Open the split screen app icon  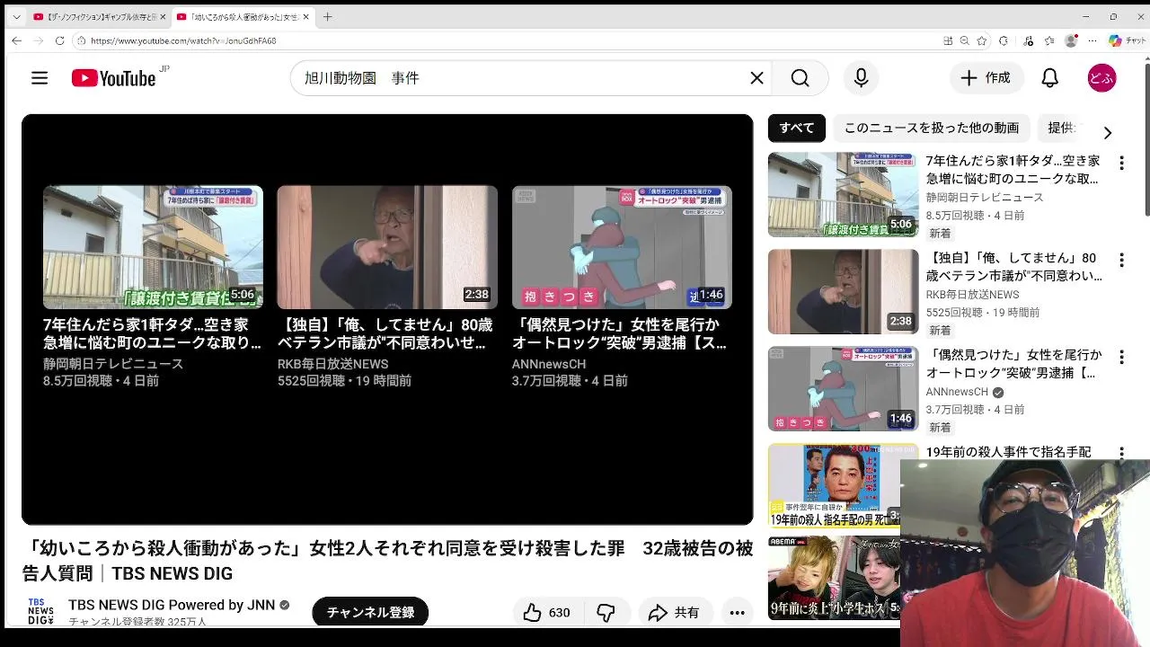(948, 40)
